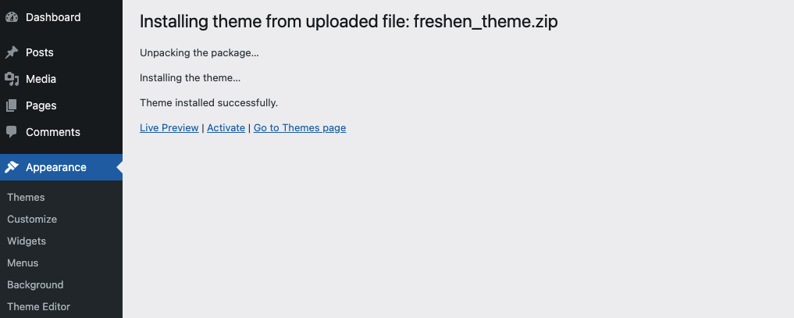Choose Background in the sidebar submenu
This screenshot has height=318, width=794.
(35, 285)
